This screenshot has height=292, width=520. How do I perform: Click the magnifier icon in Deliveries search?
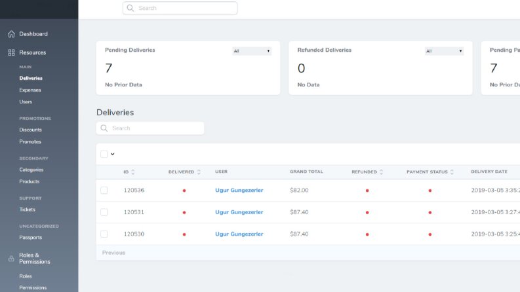(x=104, y=128)
